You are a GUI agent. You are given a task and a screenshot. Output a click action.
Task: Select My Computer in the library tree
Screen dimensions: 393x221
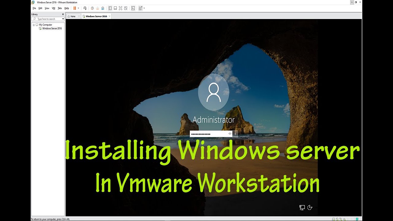(45, 25)
